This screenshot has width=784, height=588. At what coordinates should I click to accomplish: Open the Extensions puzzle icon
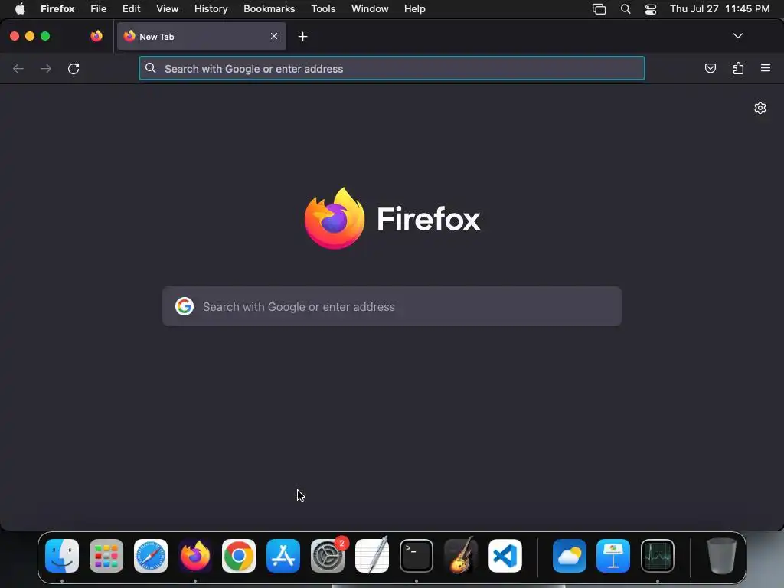tap(738, 68)
